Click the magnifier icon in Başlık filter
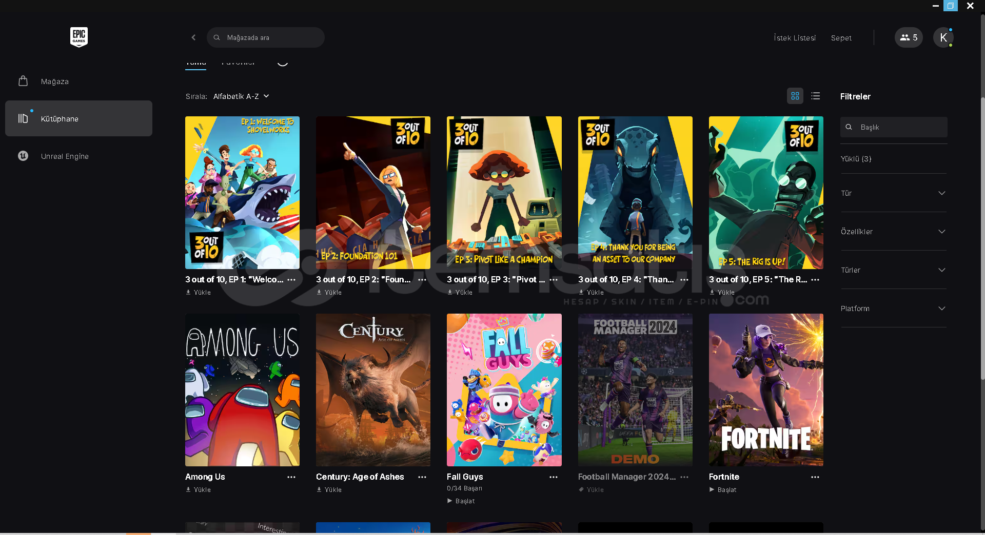The image size is (985, 535). point(849,127)
